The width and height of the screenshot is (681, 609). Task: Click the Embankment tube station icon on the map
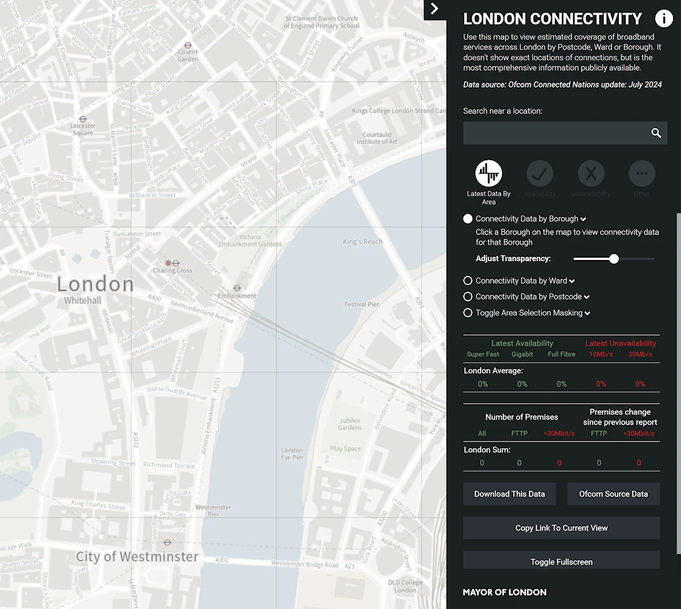[x=237, y=288]
